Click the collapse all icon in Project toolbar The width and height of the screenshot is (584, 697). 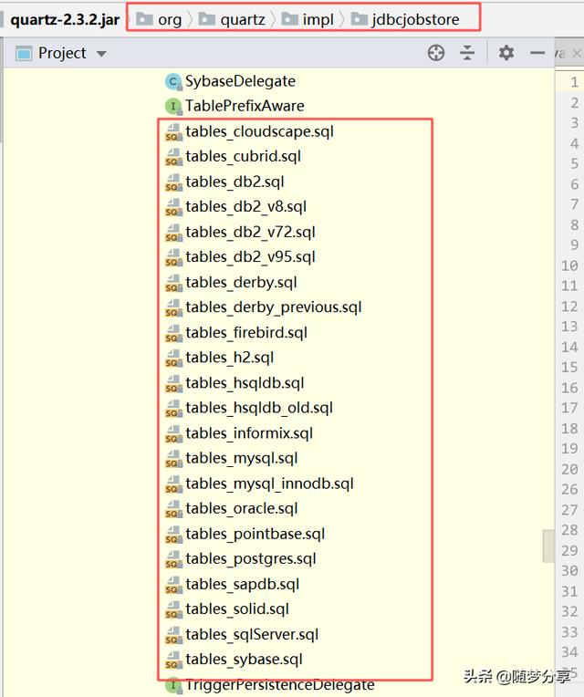[466, 53]
